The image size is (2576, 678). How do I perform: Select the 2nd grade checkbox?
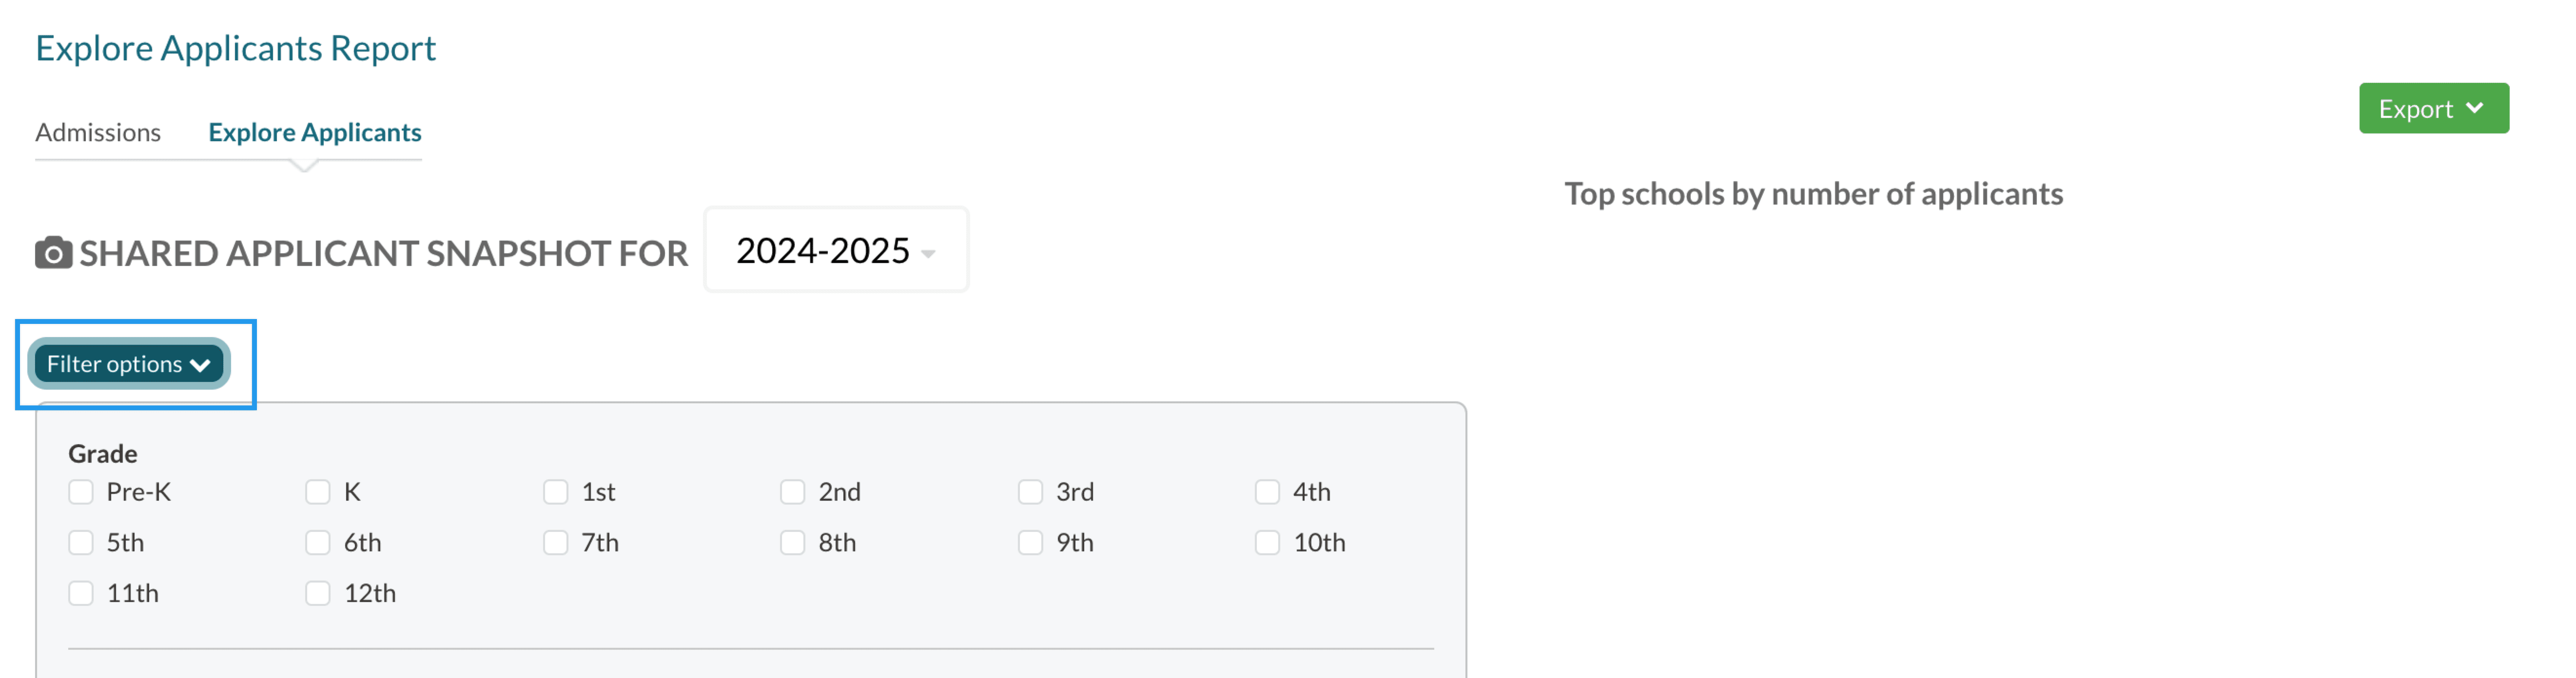[x=793, y=492]
